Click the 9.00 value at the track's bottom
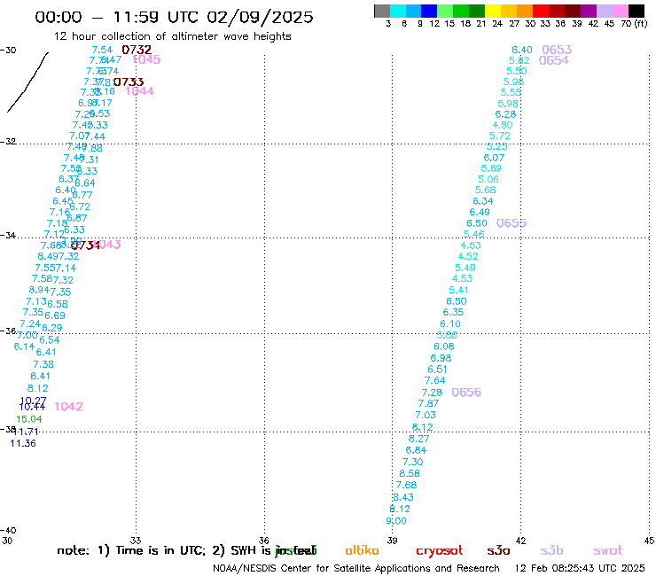Screen dimensions: 656x576 396,521
